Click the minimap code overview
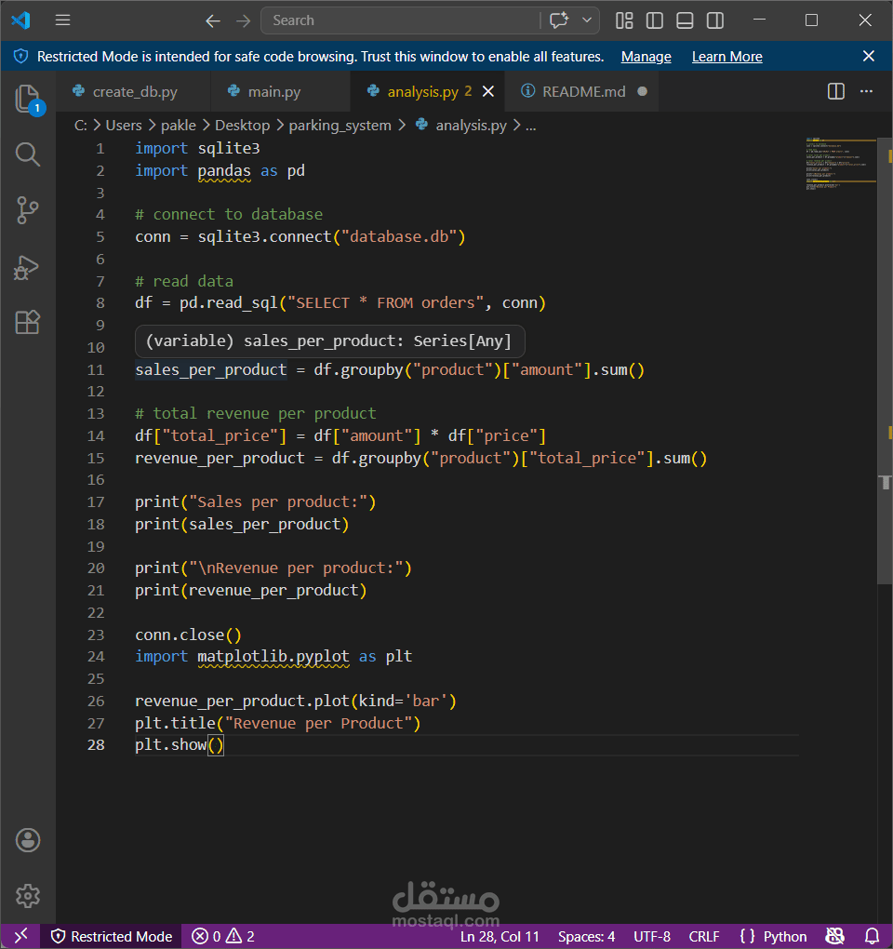893x949 pixels. pos(840,164)
